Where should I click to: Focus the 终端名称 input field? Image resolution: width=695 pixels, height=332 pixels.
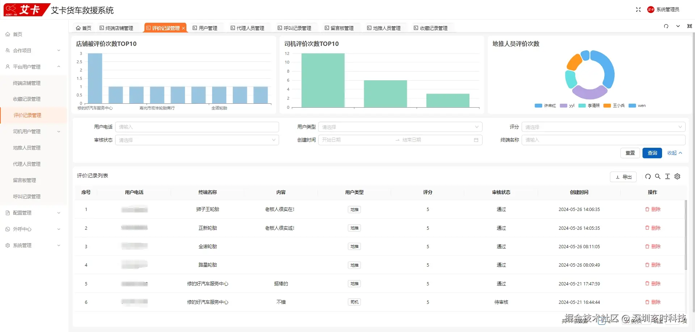click(603, 140)
